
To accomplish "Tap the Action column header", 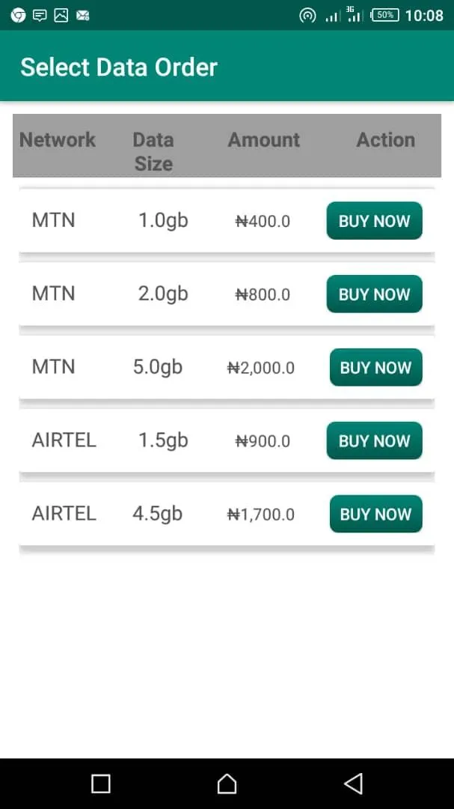I will (385, 140).
